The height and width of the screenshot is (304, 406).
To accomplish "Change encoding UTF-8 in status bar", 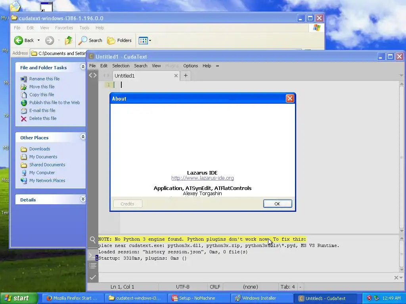I will tap(183, 287).
